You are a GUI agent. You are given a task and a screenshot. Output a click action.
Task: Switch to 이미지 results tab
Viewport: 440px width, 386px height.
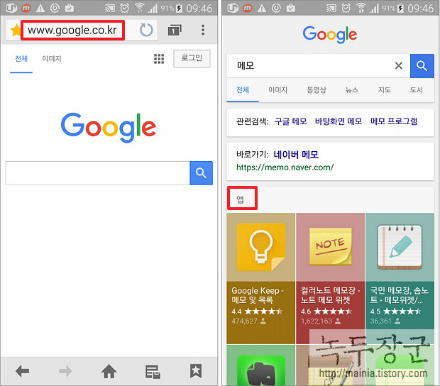277,90
